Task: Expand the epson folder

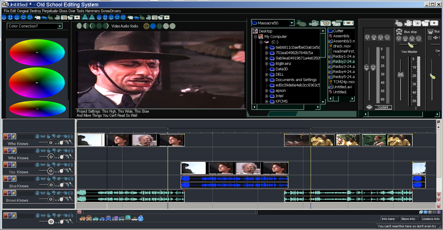Action: (x=267, y=90)
